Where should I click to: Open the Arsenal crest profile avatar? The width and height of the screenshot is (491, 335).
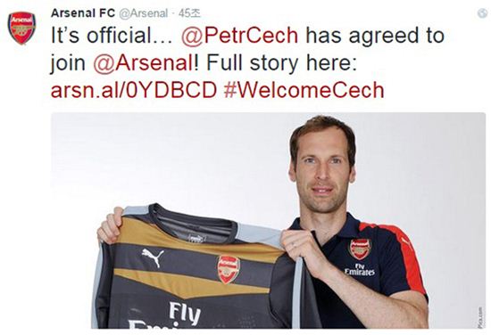point(21,29)
